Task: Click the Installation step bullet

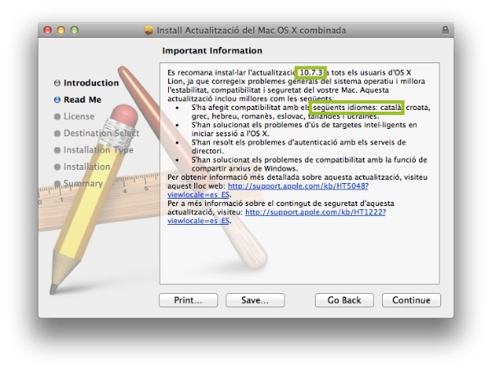Action: [x=57, y=167]
